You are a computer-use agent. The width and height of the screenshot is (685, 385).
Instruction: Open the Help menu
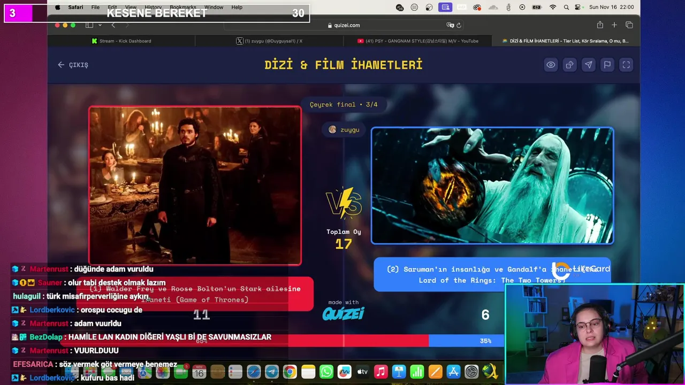pos(237,7)
